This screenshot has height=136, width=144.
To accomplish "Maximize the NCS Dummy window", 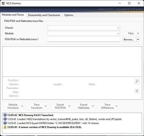I will pyautogui.click(x=129, y=3).
